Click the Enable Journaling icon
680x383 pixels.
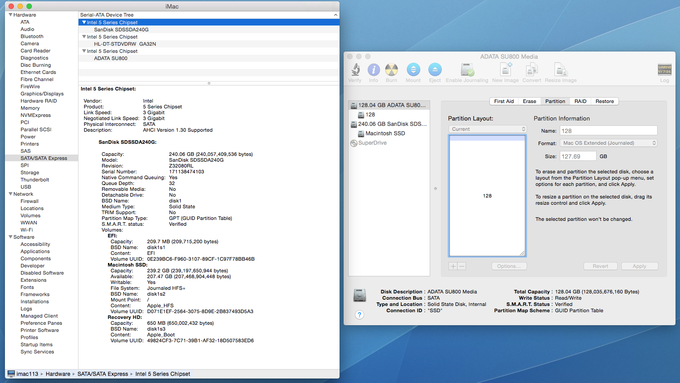click(x=467, y=69)
